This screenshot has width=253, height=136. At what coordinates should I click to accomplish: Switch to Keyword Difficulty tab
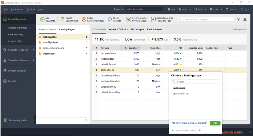[118, 30]
